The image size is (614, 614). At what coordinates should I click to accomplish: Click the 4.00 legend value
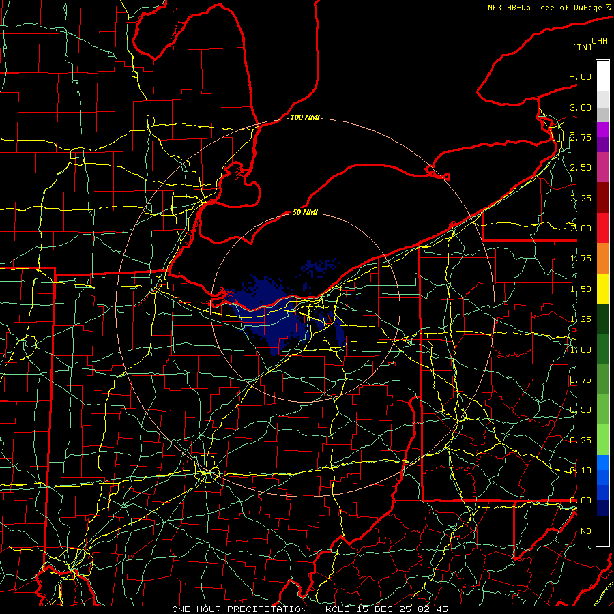pyautogui.click(x=581, y=76)
